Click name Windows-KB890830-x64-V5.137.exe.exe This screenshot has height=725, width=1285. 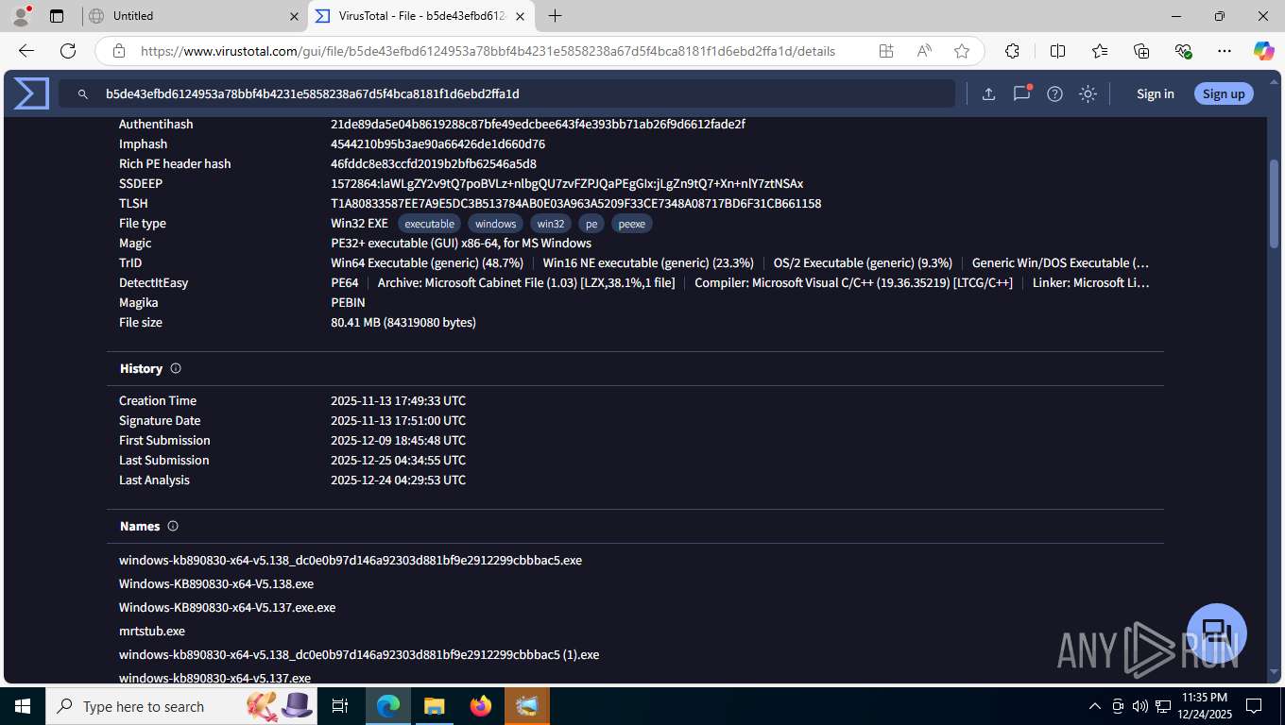point(227,607)
